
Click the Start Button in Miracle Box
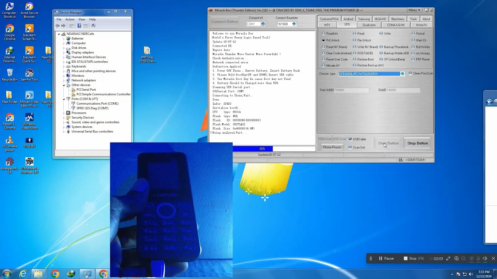tap(388, 143)
